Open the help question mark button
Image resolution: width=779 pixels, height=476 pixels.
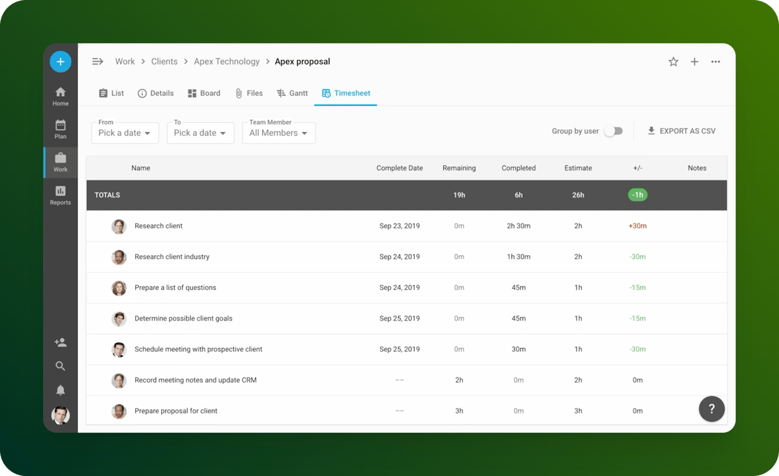click(711, 408)
